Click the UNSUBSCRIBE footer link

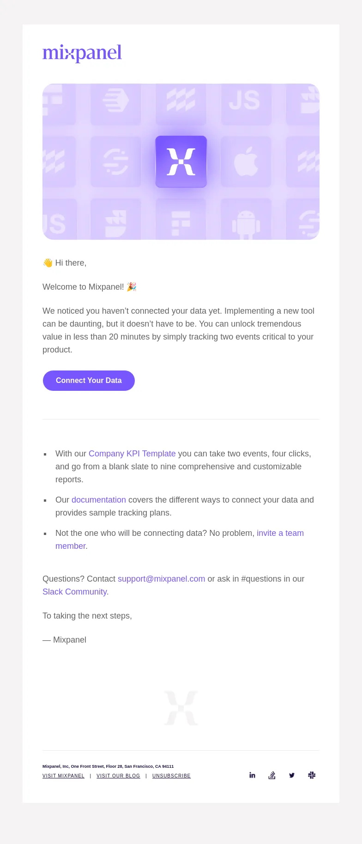point(171,776)
